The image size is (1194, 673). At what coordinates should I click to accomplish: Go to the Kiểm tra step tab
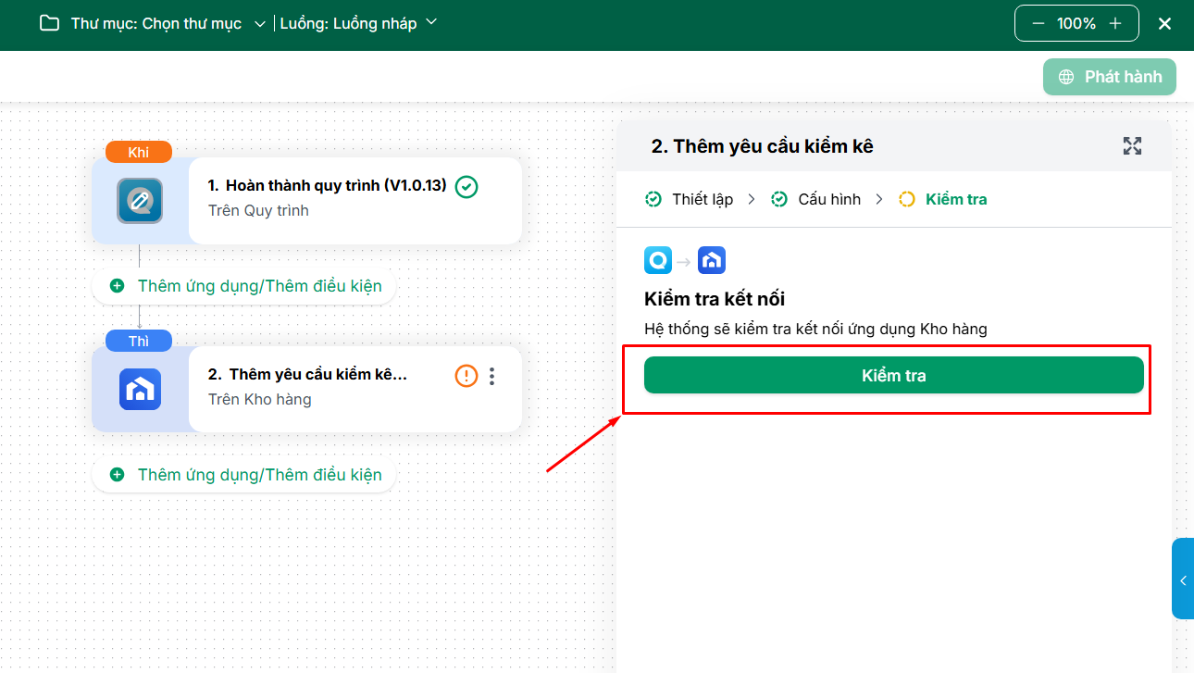click(943, 199)
